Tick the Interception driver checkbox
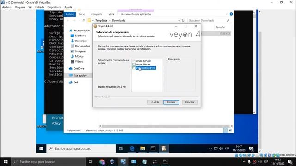296x166 pixels. tap(134, 68)
